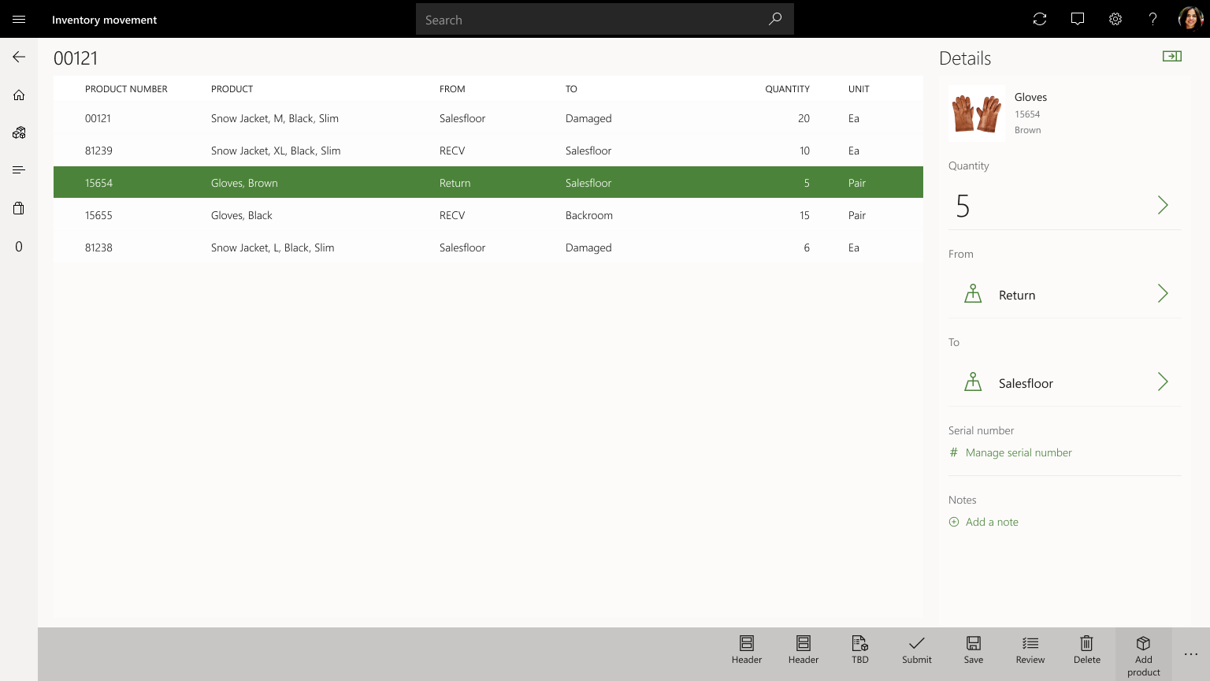Open the products icon in the left sidebar
The height and width of the screenshot is (681, 1210).
tap(18, 132)
